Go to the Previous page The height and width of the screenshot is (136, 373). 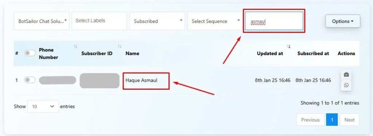(x=310, y=120)
